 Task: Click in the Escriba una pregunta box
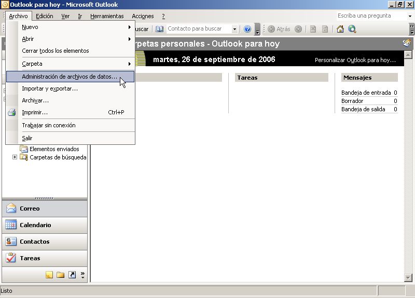(371, 16)
